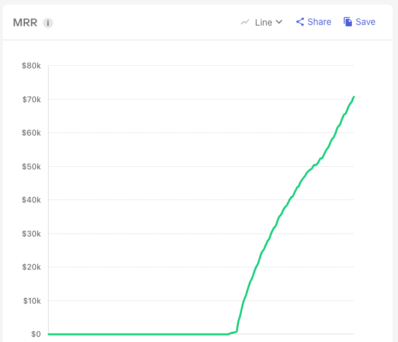Screen dimensions: 398x342
Task: Click the MRR chart title
Action: click(25, 22)
